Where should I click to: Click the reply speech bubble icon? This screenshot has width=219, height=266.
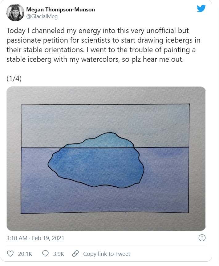(45, 254)
